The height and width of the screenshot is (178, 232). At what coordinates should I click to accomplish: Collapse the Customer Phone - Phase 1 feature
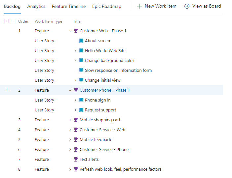point(70,90)
